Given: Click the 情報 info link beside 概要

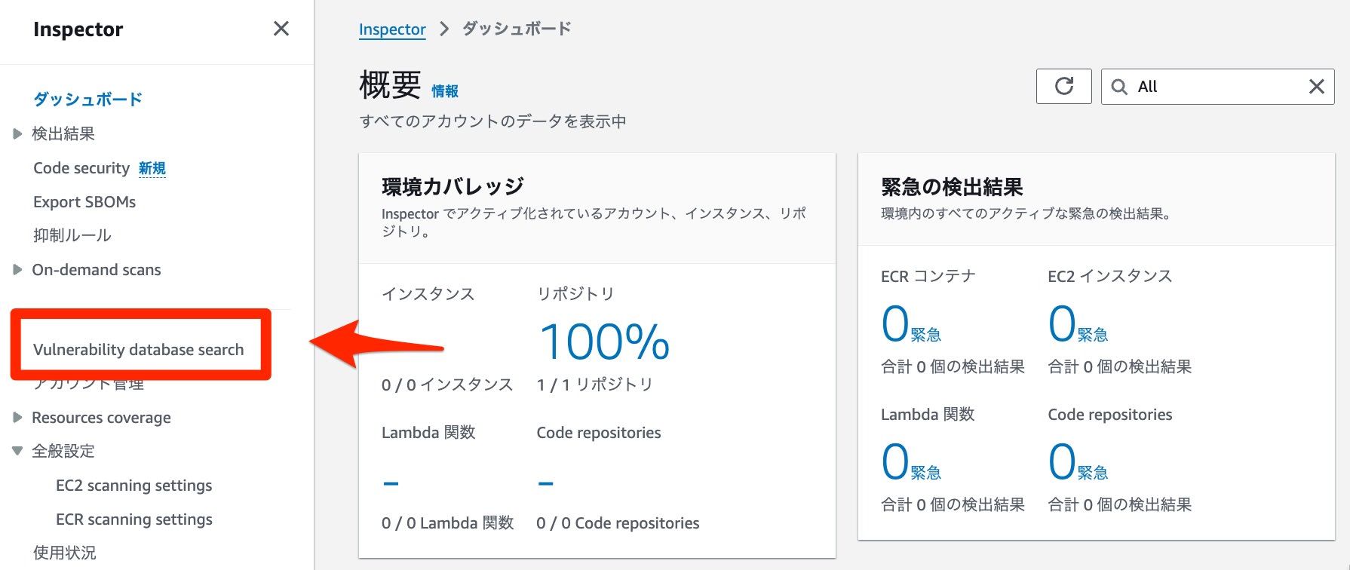Looking at the screenshot, I should click(445, 91).
